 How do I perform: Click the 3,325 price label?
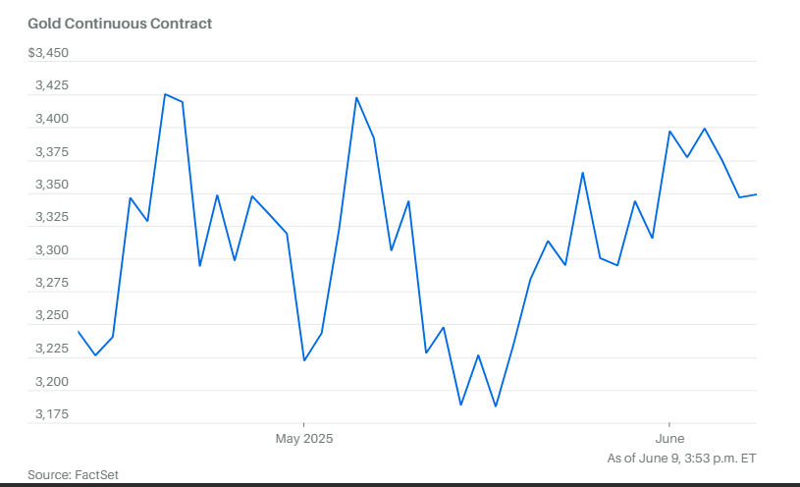[x=51, y=217]
